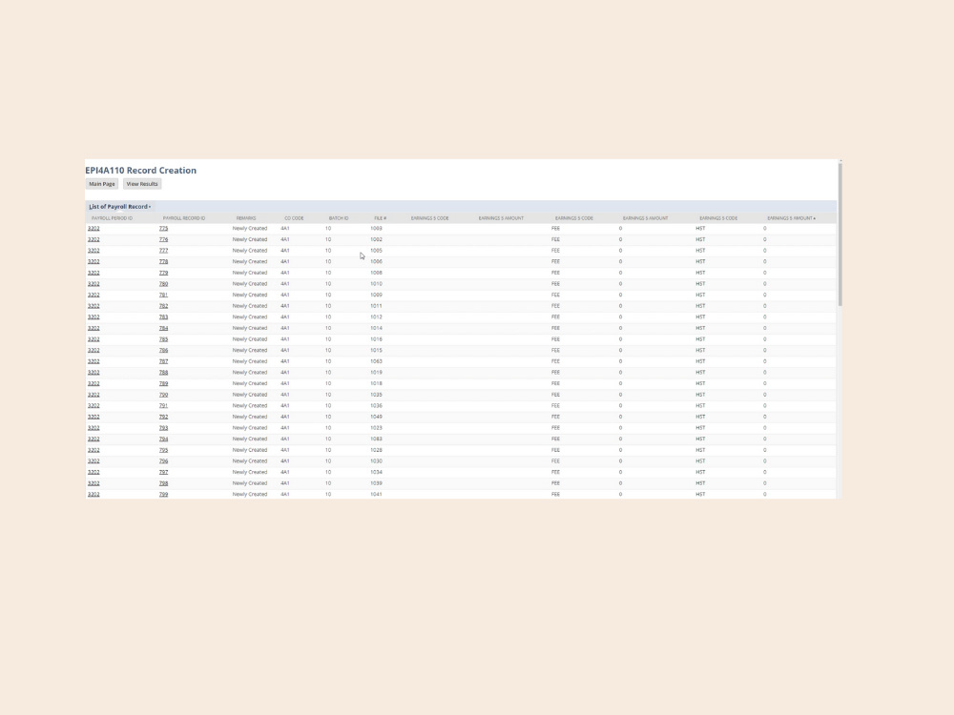
Task: Open payroll record 781 link
Action: point(164,295)
